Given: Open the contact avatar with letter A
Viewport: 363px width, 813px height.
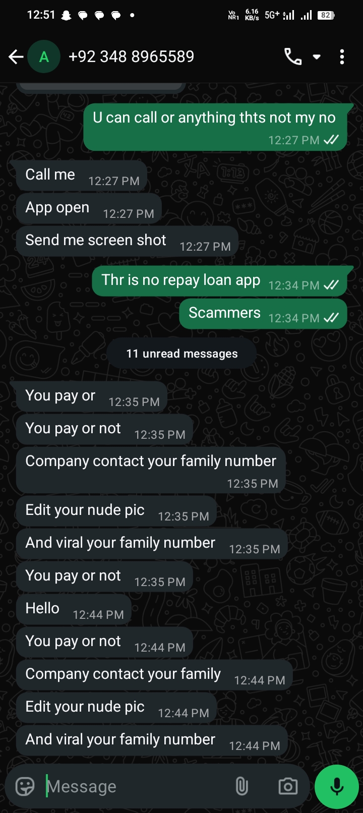Looking at the screenshot, I should pos(44,56).
